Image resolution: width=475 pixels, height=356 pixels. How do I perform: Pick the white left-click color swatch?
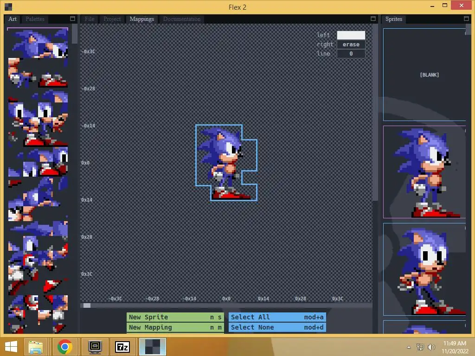(x=351, y=35)
